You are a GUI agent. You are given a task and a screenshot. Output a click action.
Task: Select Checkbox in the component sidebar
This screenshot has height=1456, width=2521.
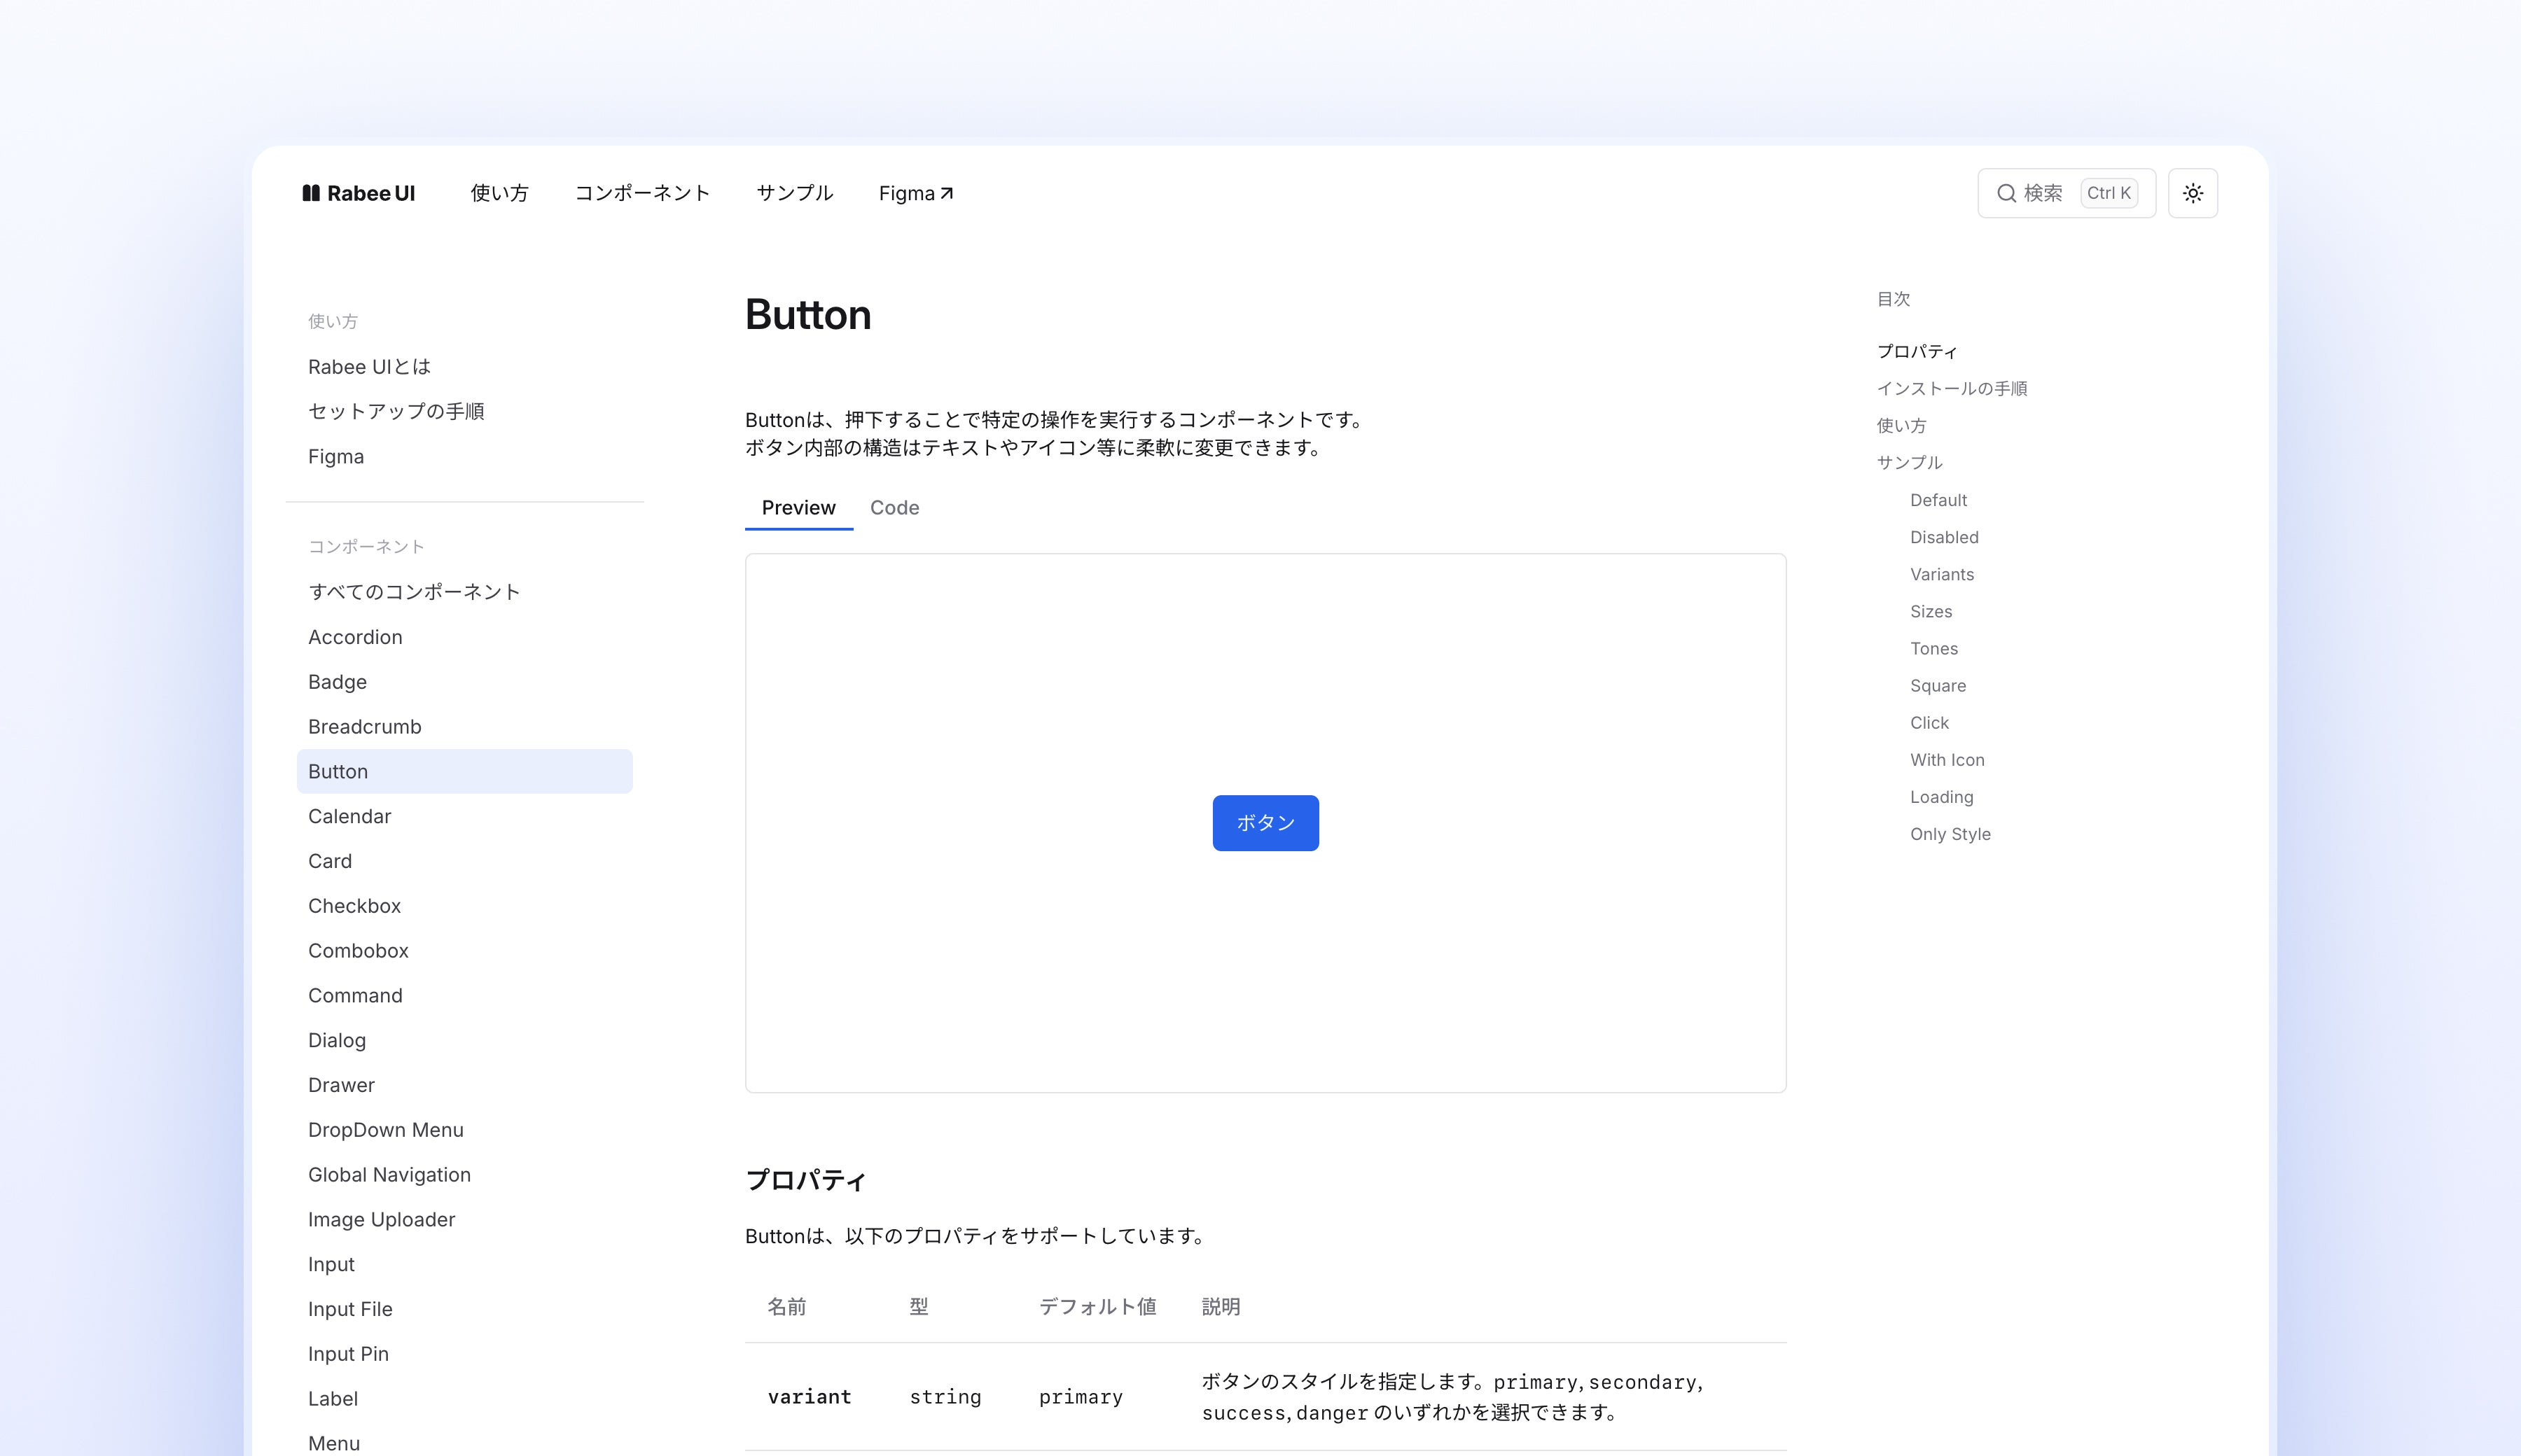[x=354, y=905]
